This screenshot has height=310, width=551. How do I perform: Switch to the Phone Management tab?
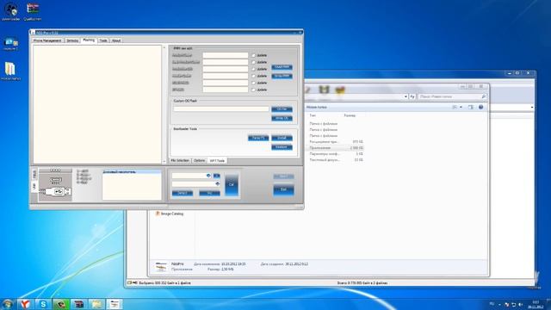[47, 40]
